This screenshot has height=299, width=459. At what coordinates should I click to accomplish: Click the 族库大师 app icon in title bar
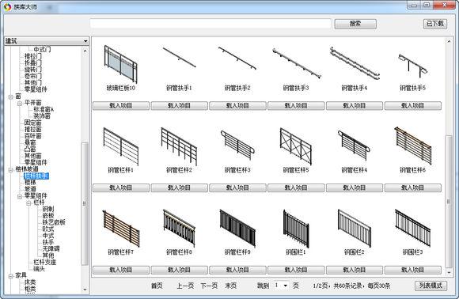point(8,7)
